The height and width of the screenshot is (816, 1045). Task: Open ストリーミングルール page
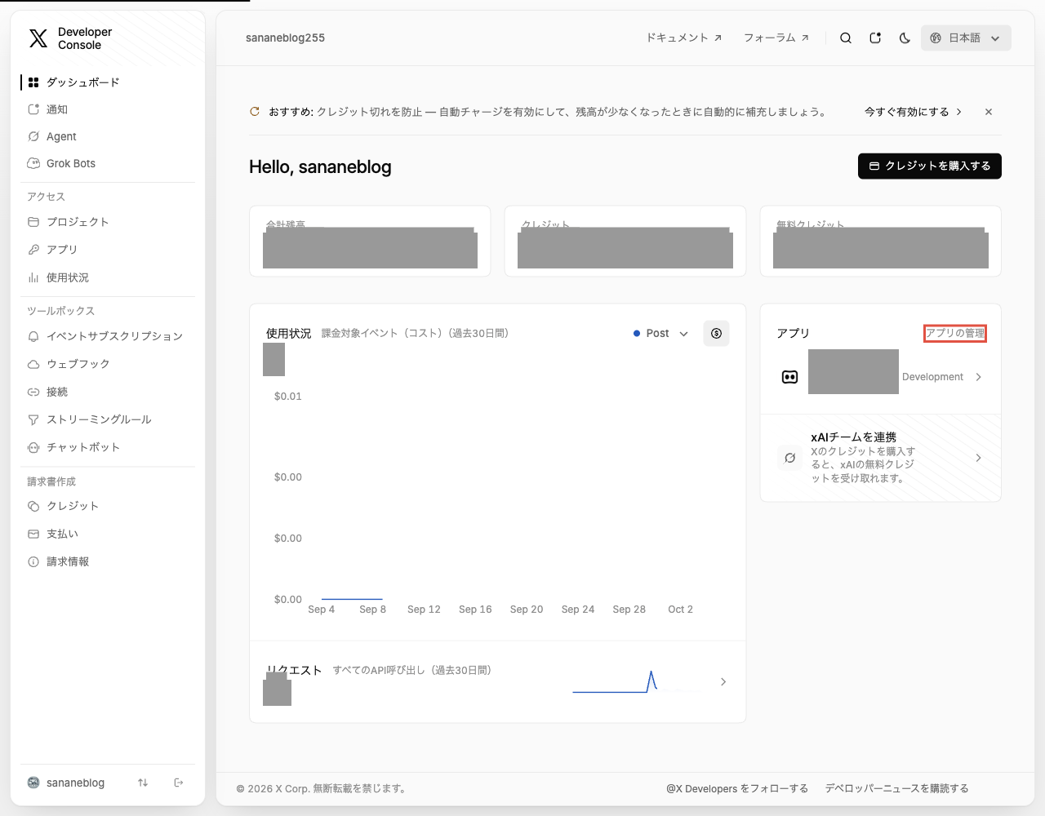tap(108, 419)
